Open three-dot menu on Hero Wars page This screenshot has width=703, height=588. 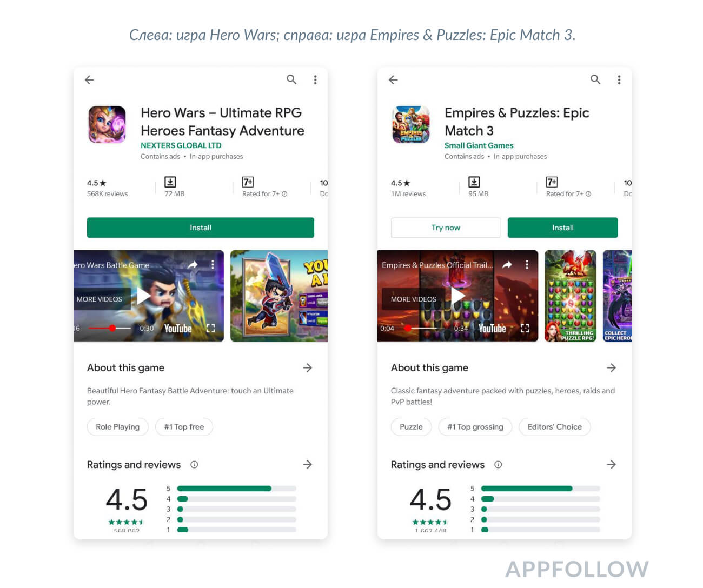[x=315, y=80]
